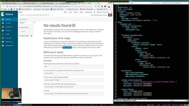
Task: Click Share in Kibana top menu
Action: point(82,12)
